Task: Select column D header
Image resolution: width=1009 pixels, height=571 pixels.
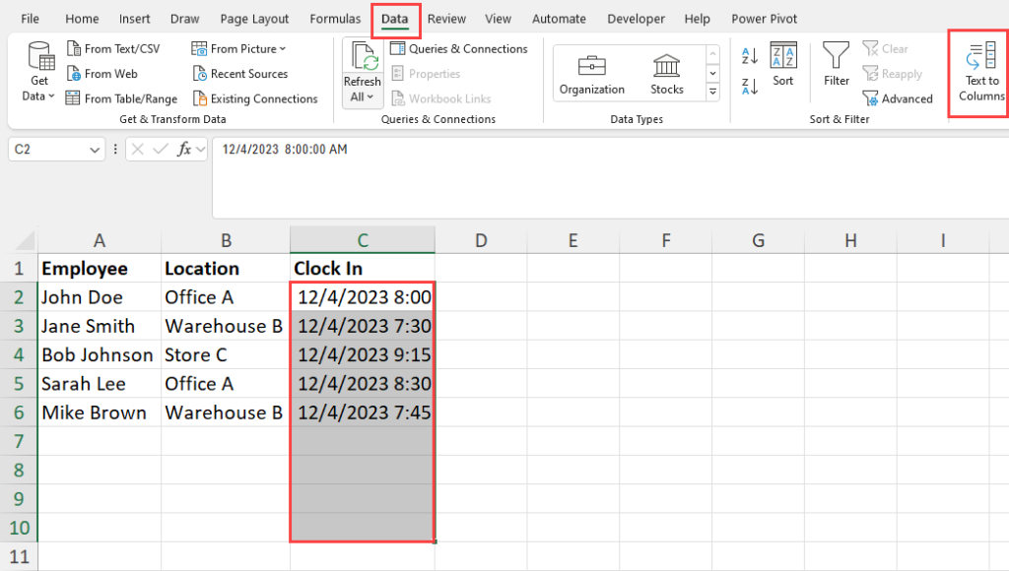Action: click(481, 240)
